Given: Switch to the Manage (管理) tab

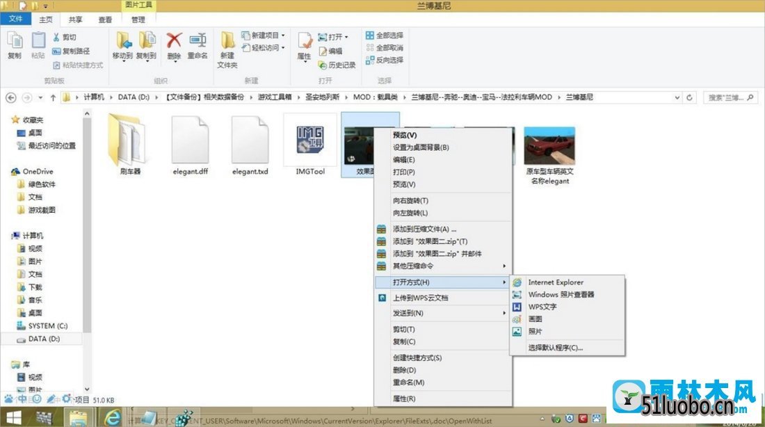Looking at the screenshot, I should (x=138, y=19).
